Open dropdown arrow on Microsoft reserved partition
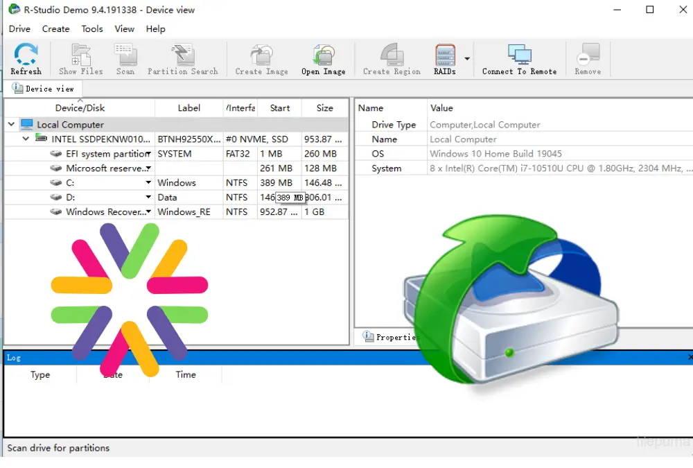693x468 pixels. pyautogui.click(x=148, y=168)
